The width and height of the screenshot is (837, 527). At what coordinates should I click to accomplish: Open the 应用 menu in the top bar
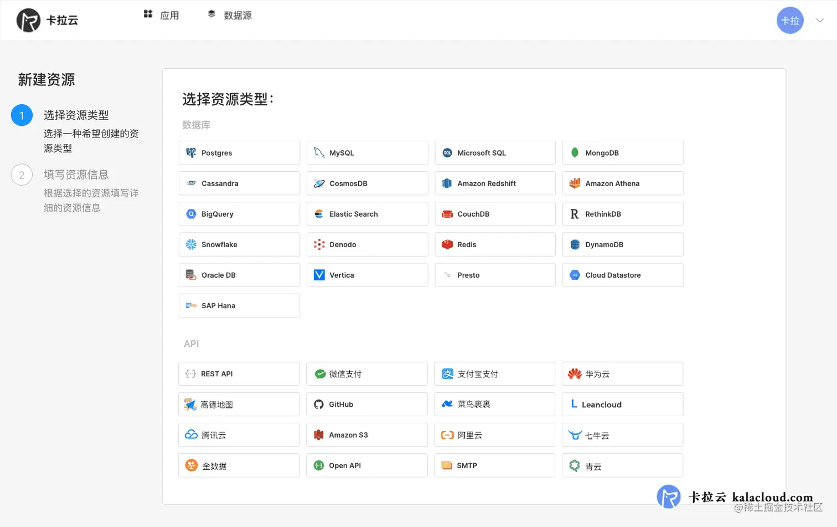coord(161,15)
